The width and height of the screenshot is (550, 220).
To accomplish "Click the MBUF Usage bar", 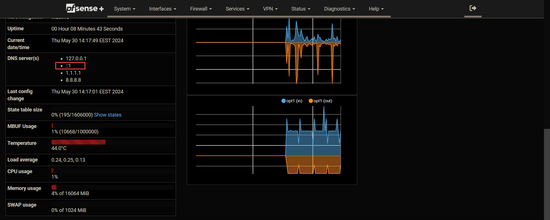I will point(113,125).
